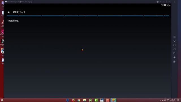This screenshot has width=181, height=102.
Task: Open Android Studio from taskbar
Action: point(90,100)
